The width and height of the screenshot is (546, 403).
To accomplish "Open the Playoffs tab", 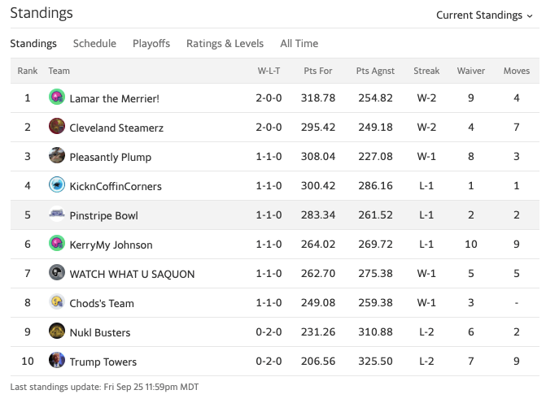I will [x=151, y=44].
